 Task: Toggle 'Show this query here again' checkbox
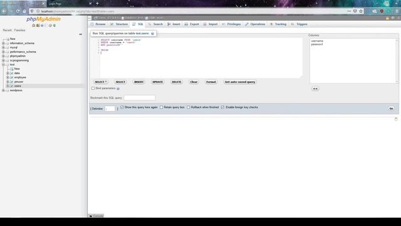pyautogui.click(x=122, y=107)
